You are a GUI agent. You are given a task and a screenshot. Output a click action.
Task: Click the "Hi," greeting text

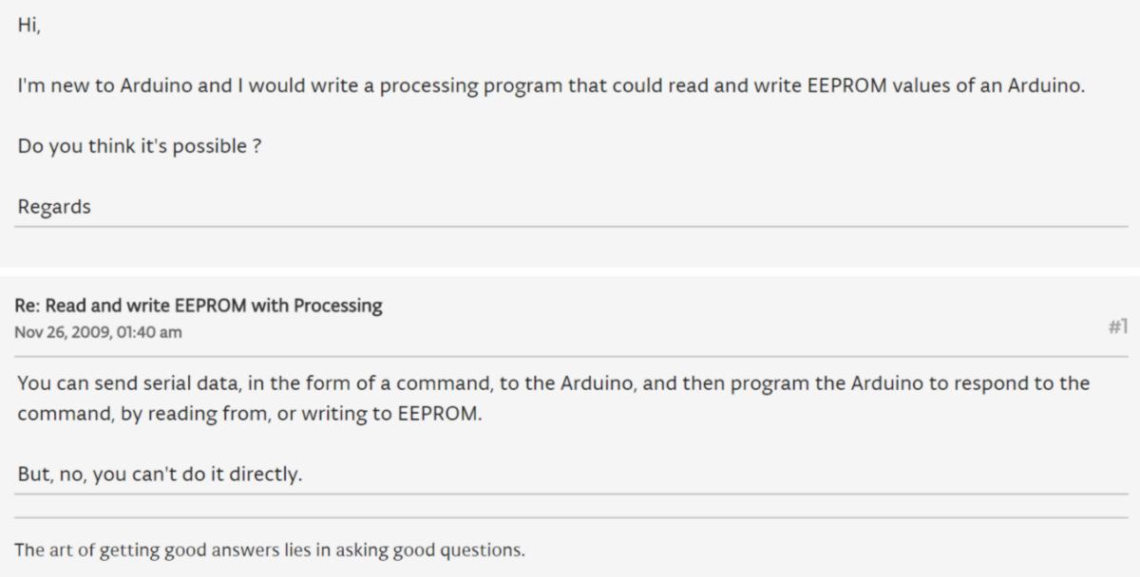(x=29, y=27)
